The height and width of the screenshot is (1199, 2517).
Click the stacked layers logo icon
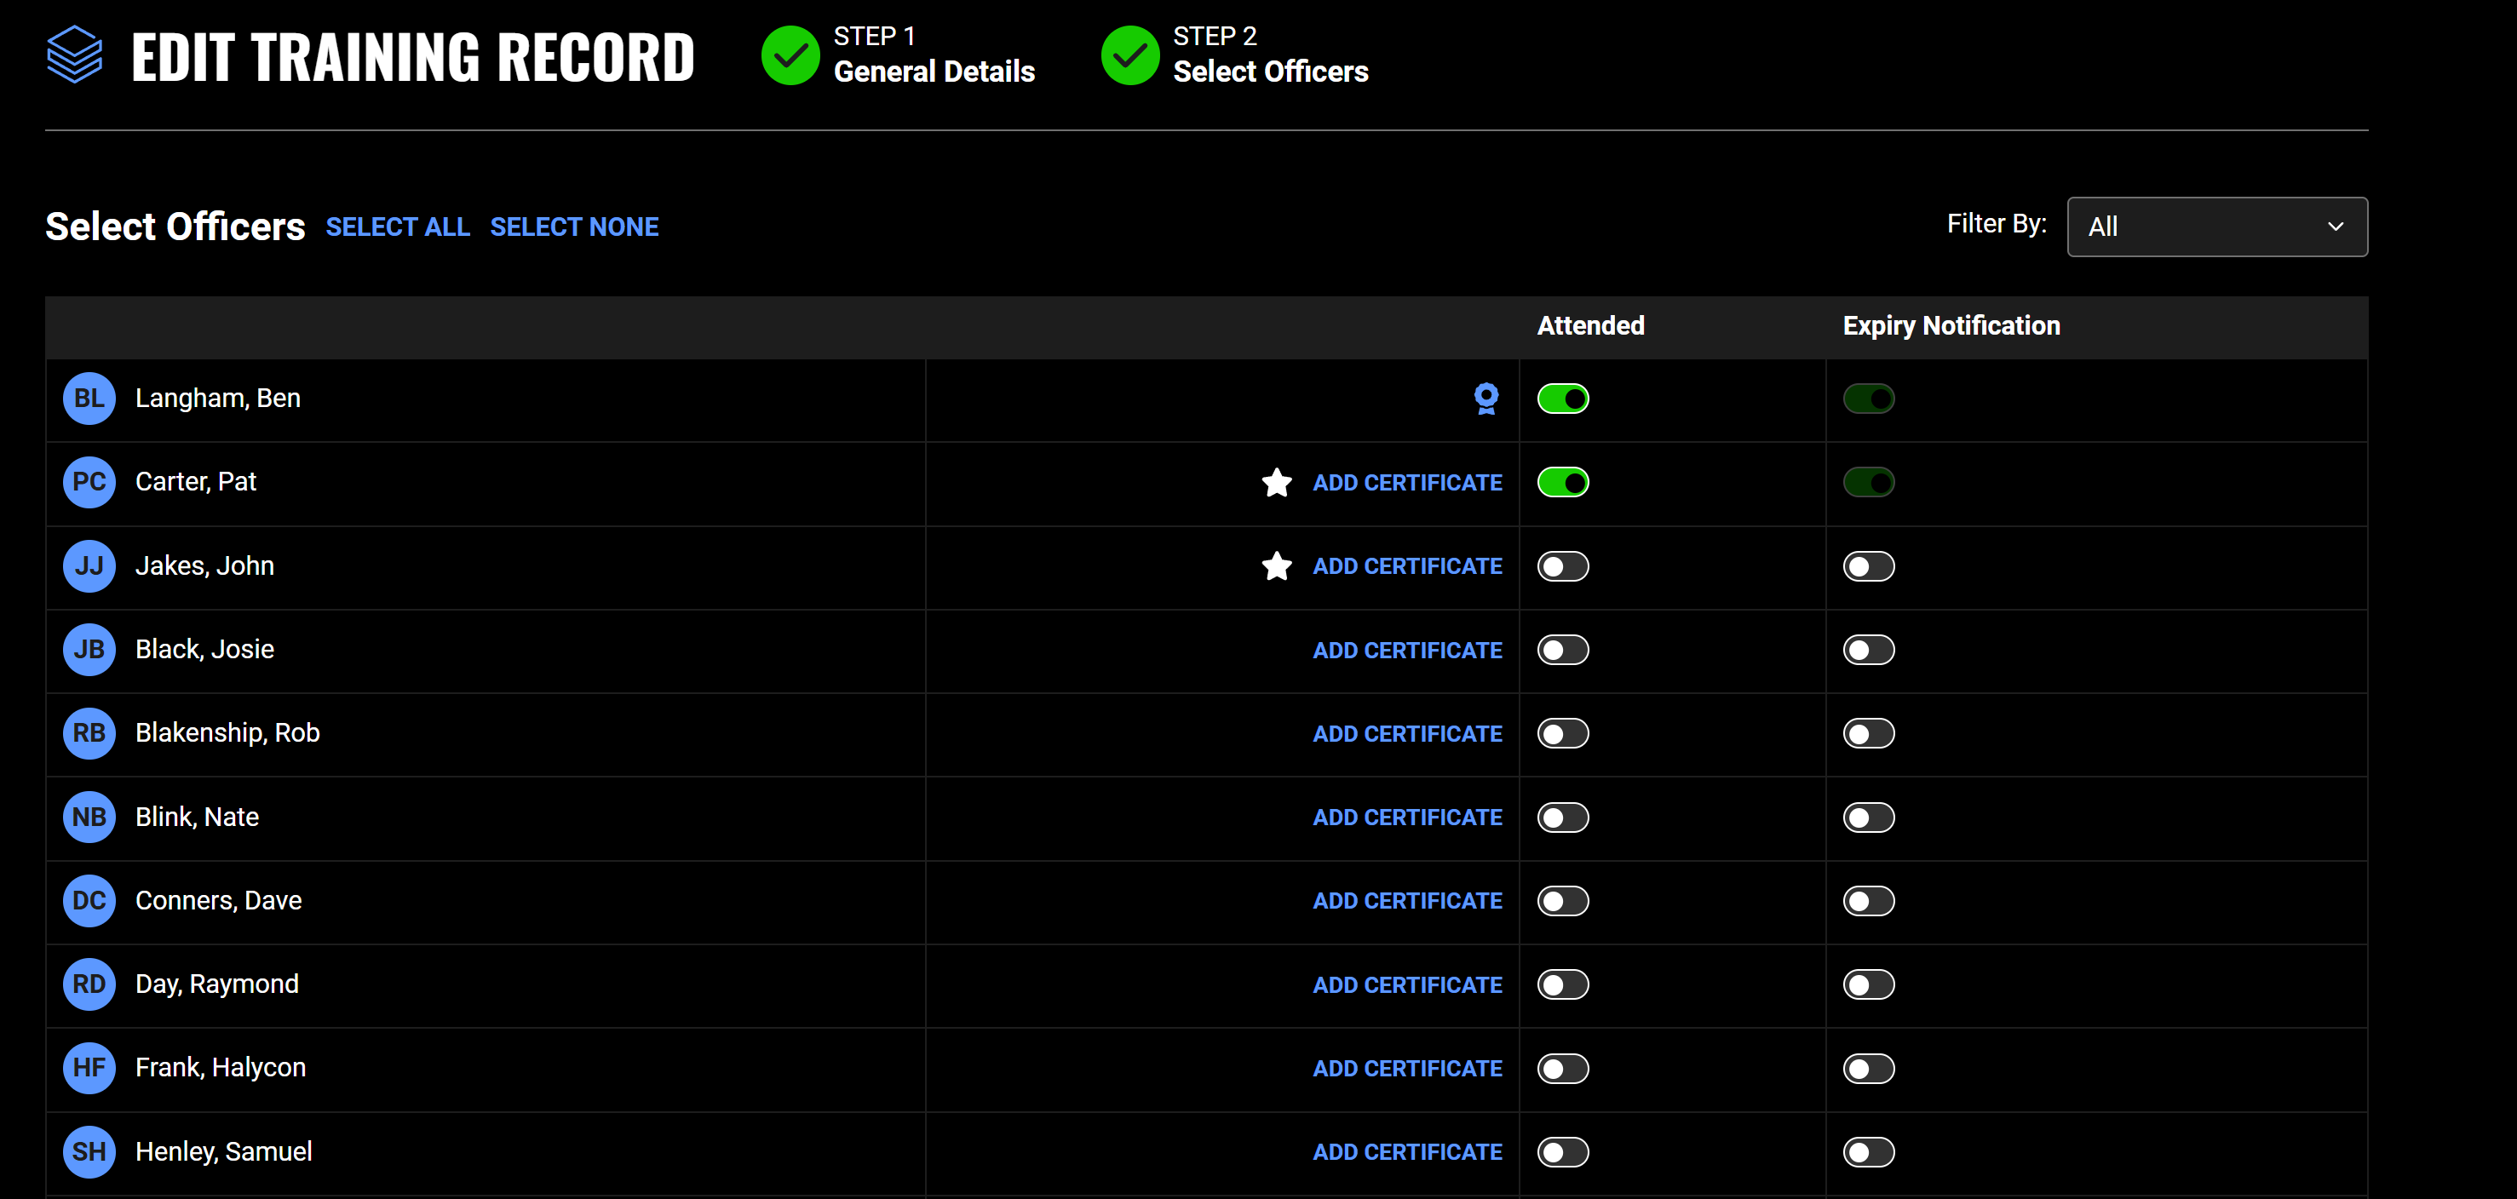74,54
